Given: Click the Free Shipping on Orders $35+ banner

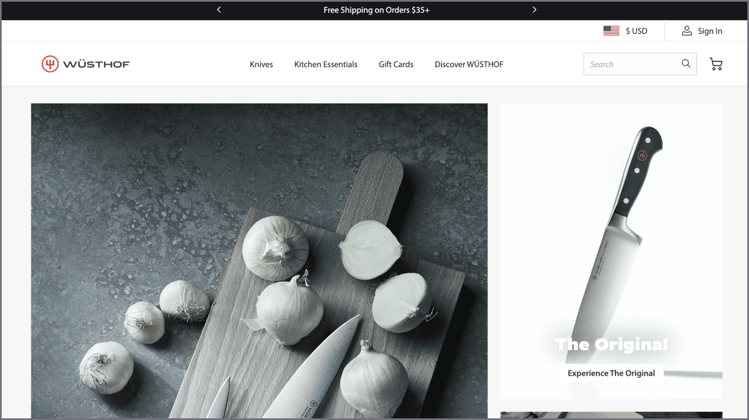Looking at the screenshot, I should (x=376, y=9).
